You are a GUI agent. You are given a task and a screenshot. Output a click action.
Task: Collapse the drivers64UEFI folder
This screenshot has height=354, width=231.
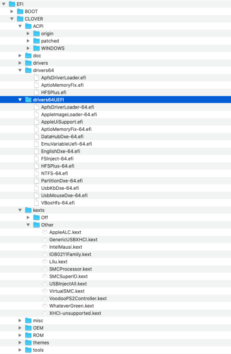pos(20,100)
